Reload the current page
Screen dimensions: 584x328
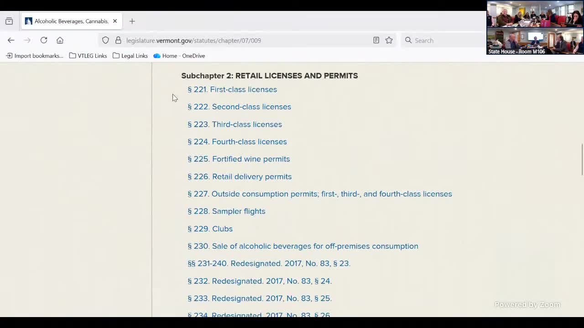[44, 40]
